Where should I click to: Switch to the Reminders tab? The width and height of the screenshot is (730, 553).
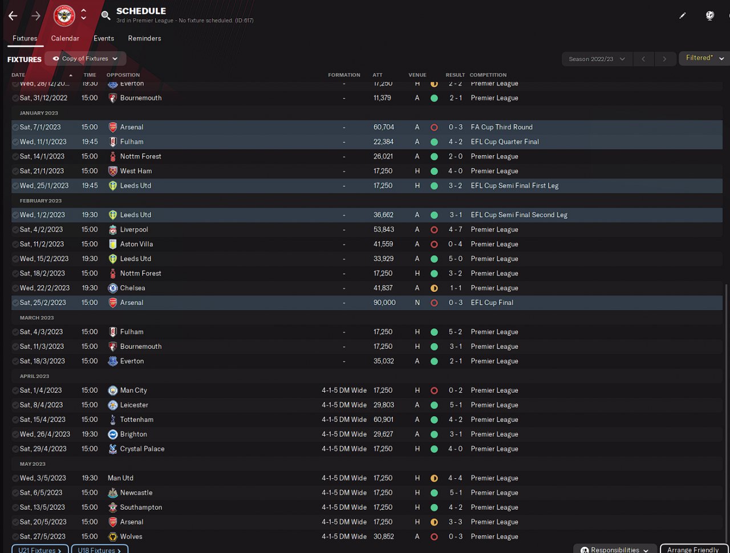[x=144, y=39]
